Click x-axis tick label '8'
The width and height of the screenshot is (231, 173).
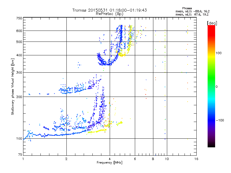(153, 159)
